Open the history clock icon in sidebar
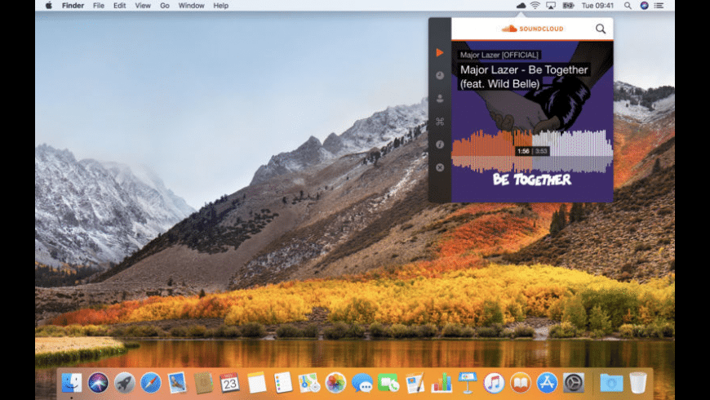Image resolution: width=710 pixels, height=400 pixels. [x=440, y=76]
